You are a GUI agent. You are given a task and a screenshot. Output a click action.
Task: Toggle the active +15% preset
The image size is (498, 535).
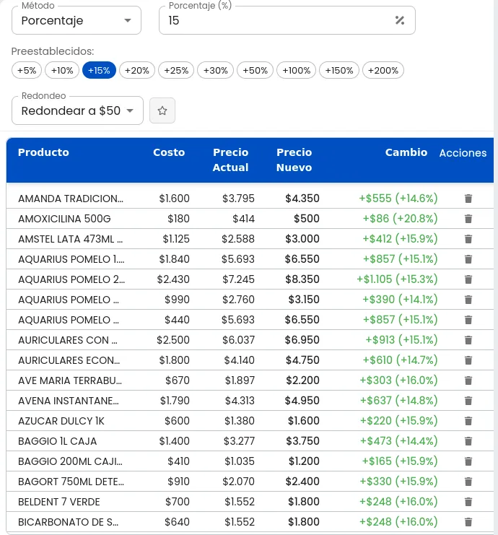99,70
